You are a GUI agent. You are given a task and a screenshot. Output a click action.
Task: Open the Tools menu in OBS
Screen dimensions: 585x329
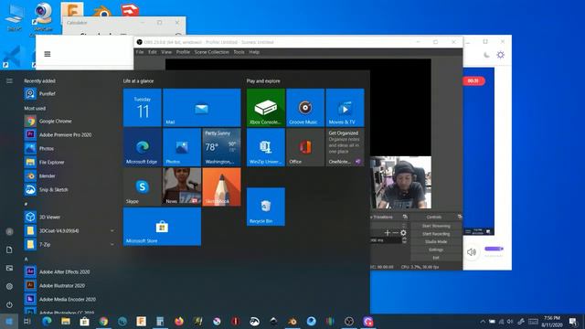point(239,52)
